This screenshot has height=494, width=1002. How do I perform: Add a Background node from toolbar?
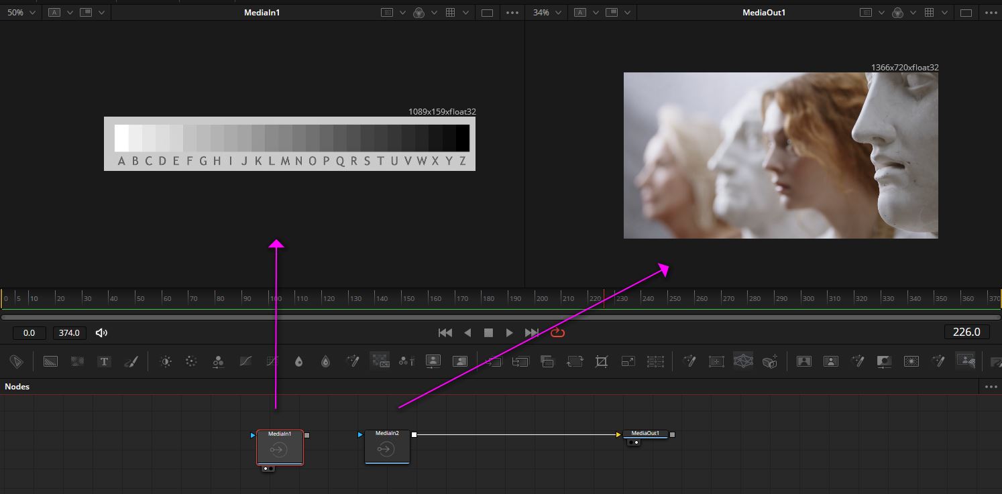tap(50, 361)
